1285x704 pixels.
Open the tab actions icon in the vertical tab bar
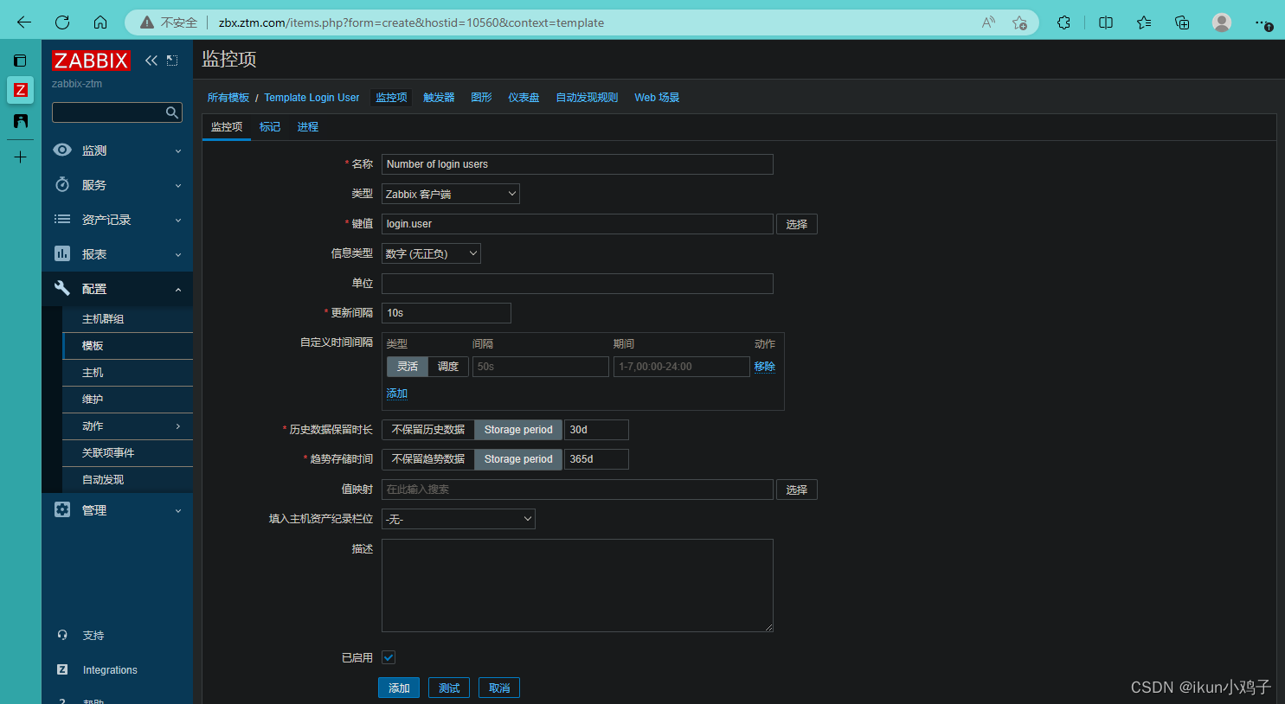click(x=21, y=61)
